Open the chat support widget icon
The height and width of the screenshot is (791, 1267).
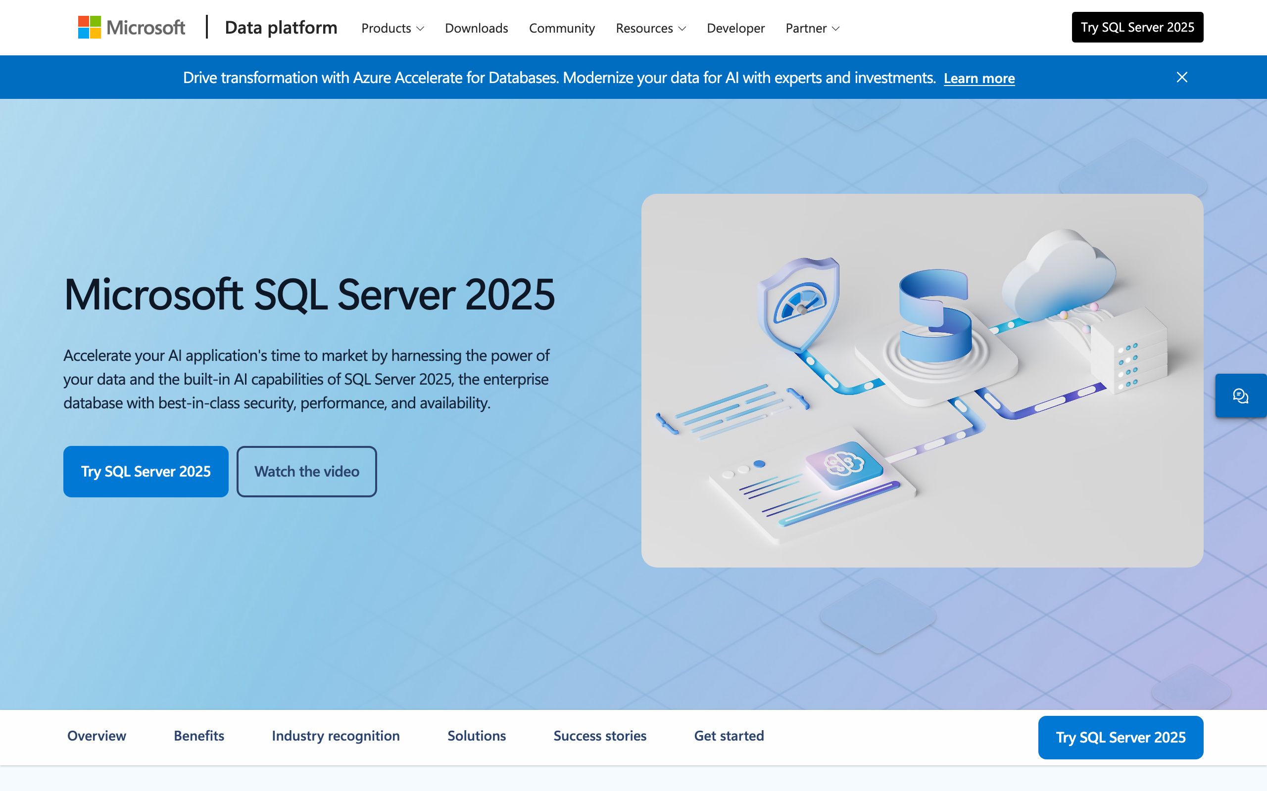coord(1240,395)
